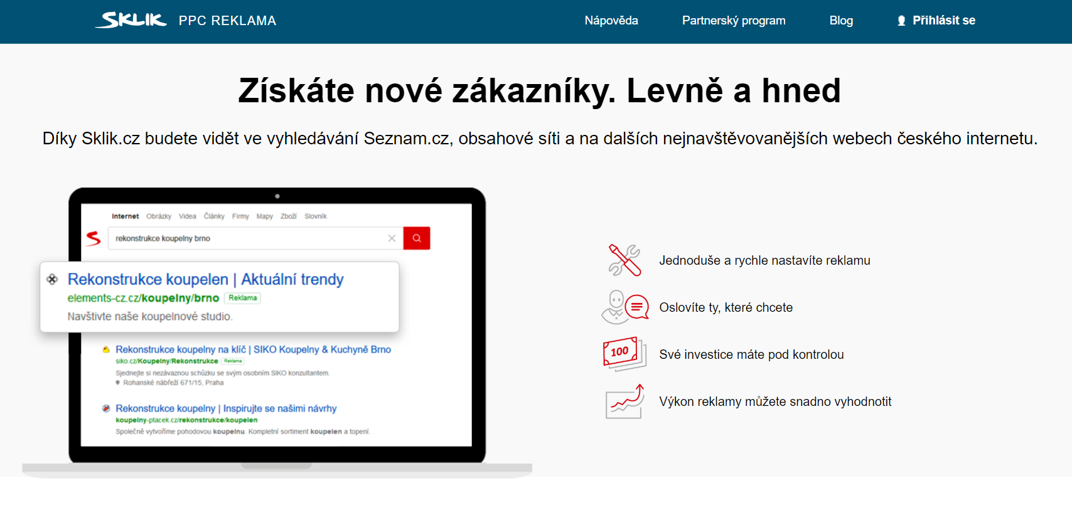Click Sjednejte si nezávaznou schůzku description

222,373
